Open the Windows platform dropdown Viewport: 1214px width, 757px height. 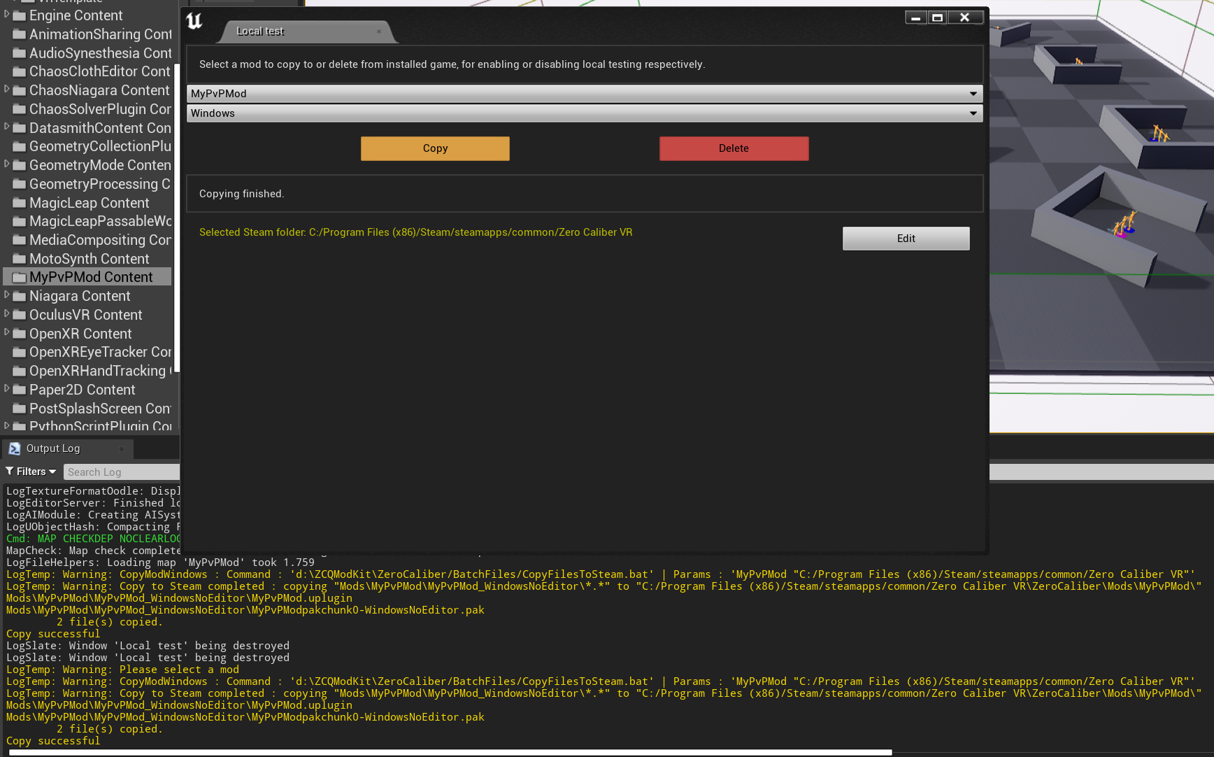tap(584, 113)
